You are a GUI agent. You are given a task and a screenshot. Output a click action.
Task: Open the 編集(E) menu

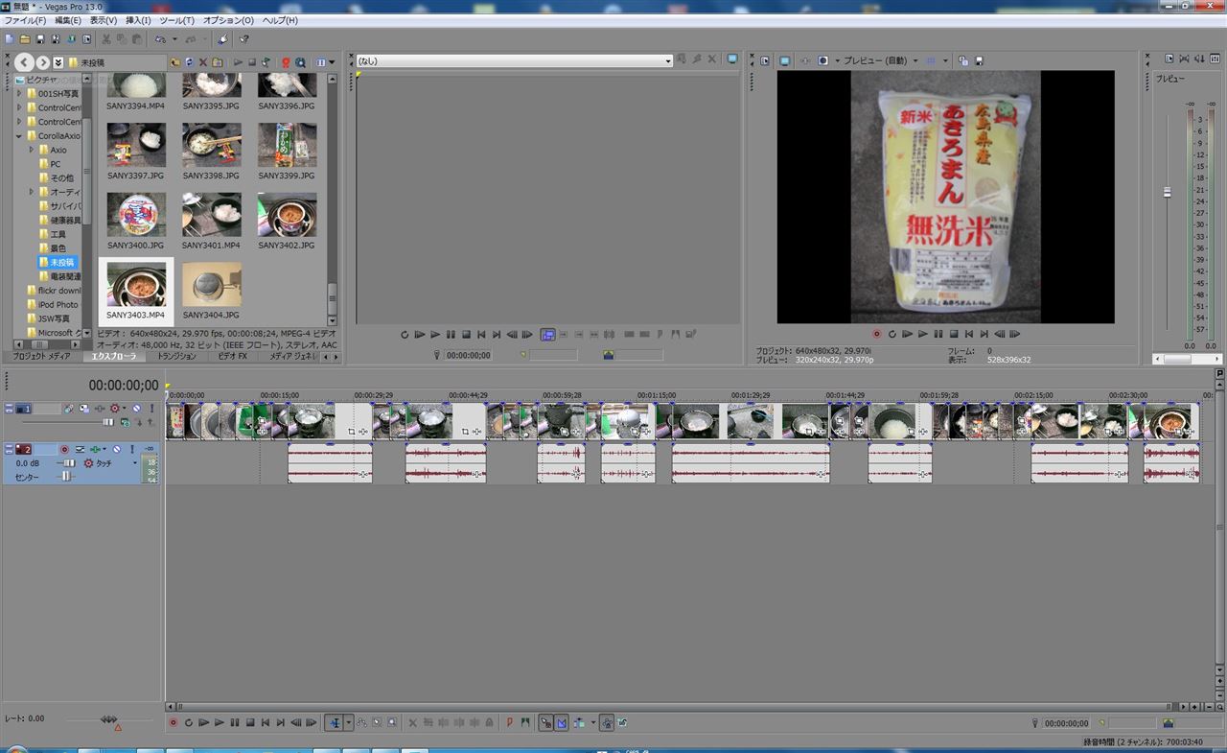point(68,20)
